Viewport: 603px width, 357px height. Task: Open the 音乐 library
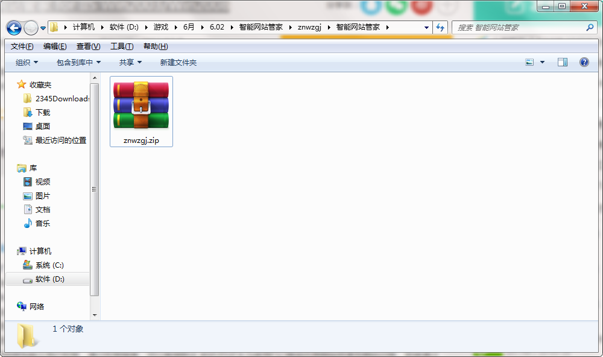point(43,224)
